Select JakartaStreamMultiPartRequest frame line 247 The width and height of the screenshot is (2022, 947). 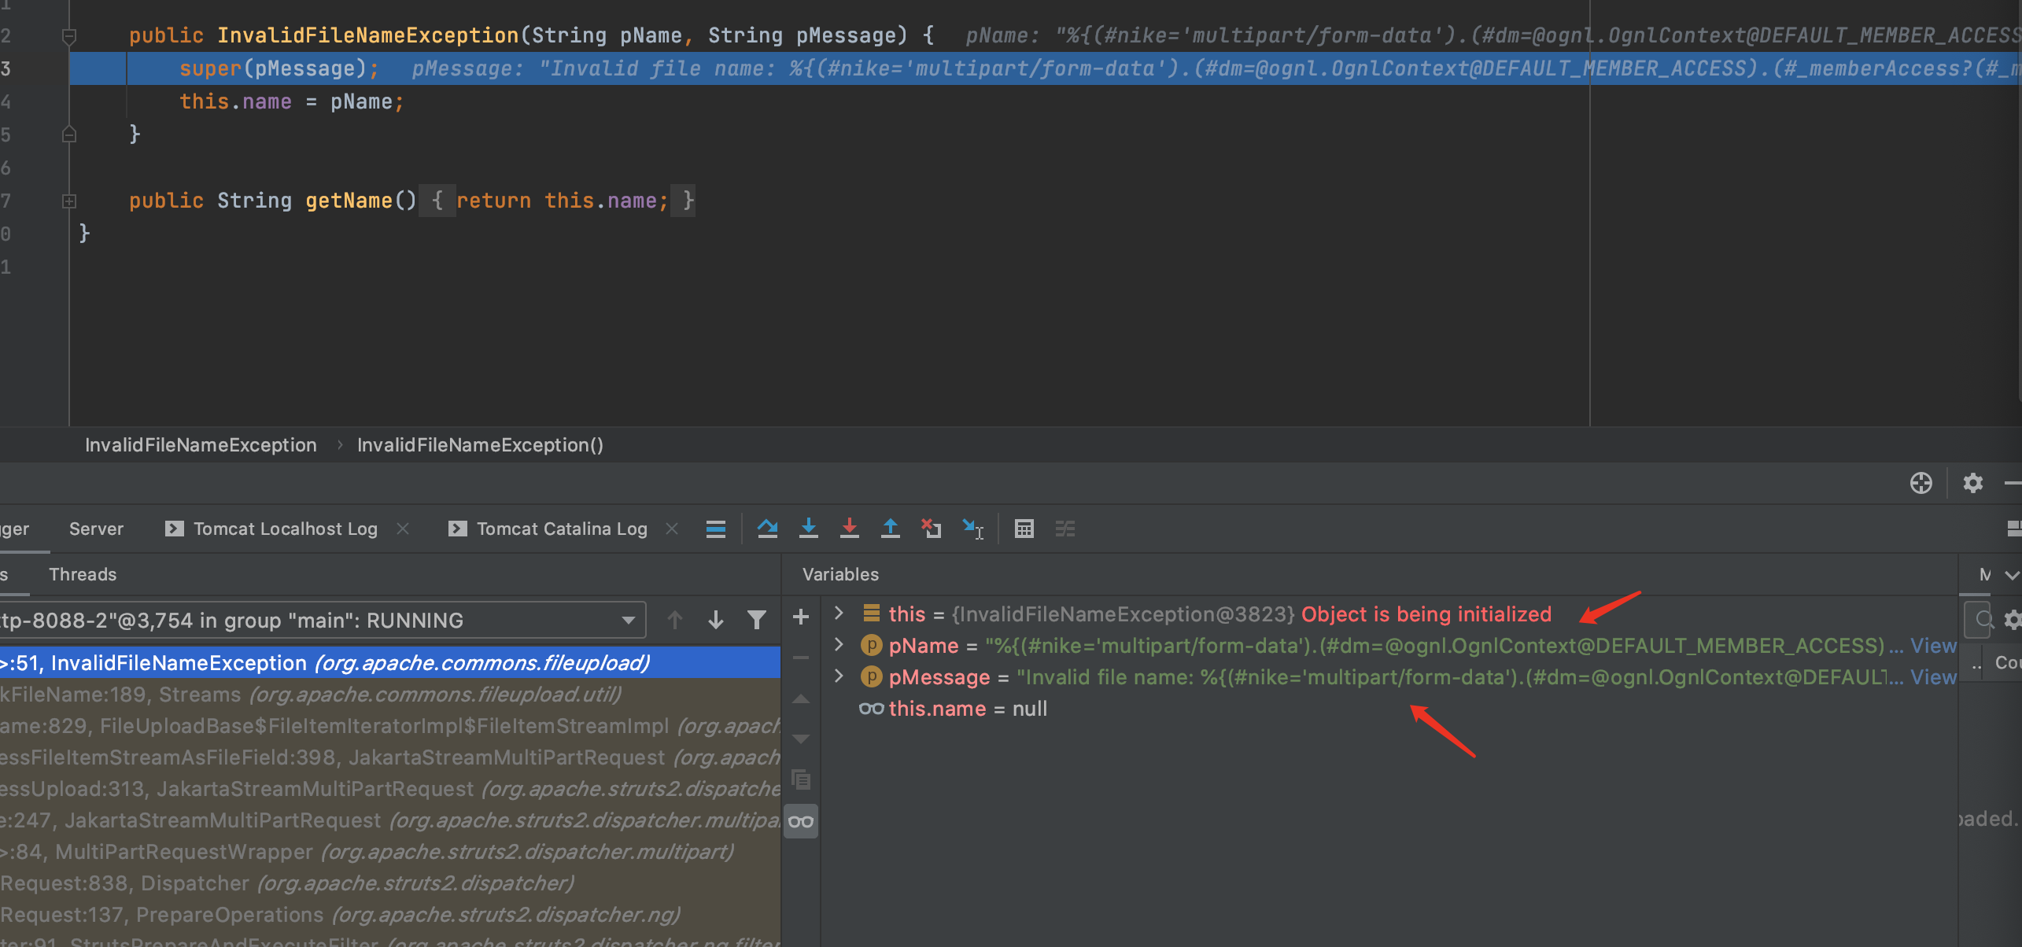390,820
